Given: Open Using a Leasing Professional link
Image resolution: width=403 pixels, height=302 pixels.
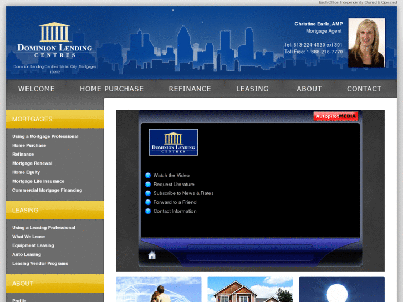Looking at the screenshot, I should (44, 228).
